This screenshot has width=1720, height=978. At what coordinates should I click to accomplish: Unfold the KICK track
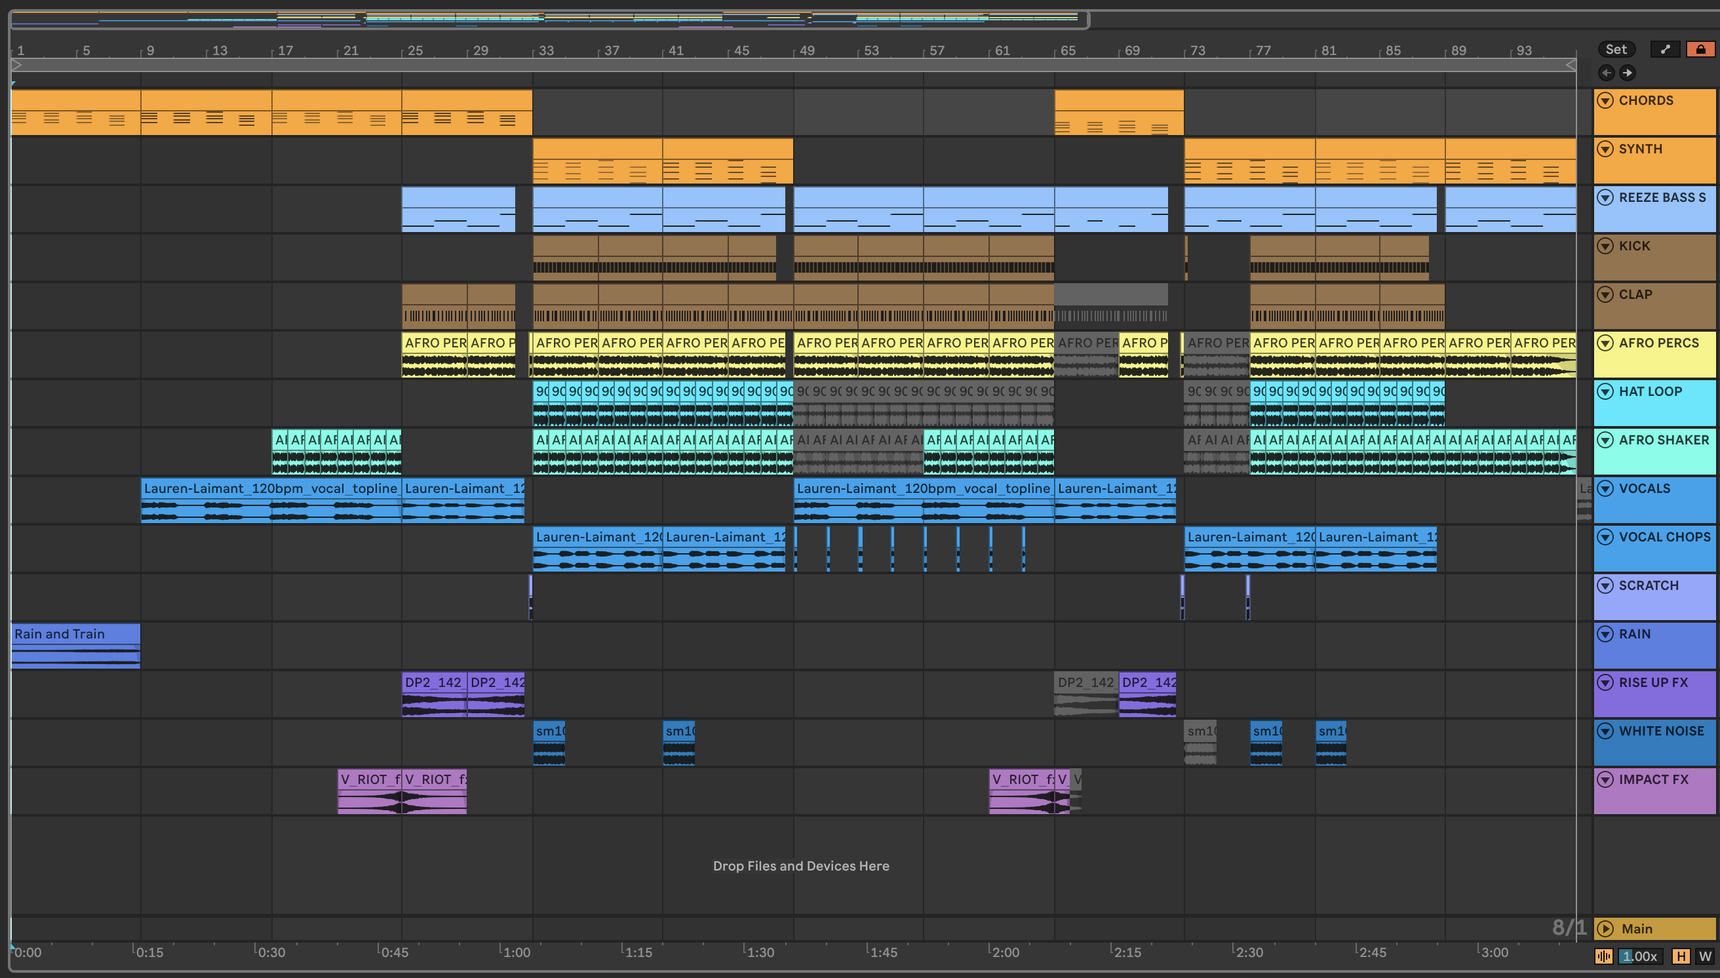point(1605,246)
